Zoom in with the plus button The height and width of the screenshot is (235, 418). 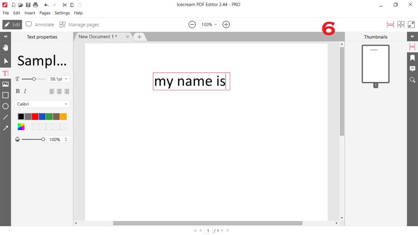[226, 25]
